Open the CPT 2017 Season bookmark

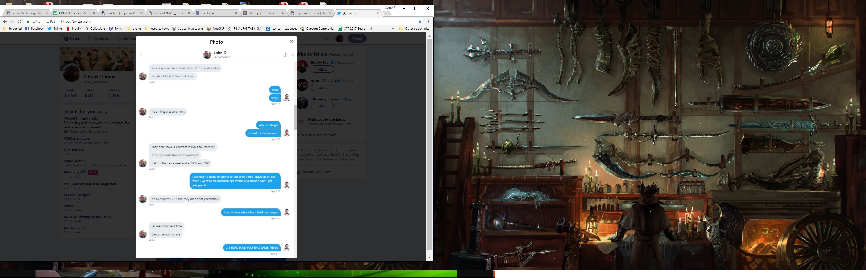point(355,29)
